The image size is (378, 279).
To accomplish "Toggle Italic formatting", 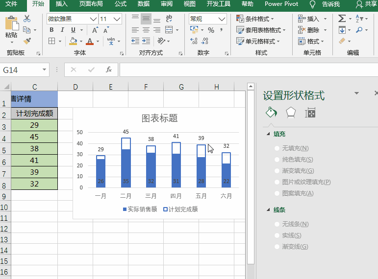I will click(62, 30).
